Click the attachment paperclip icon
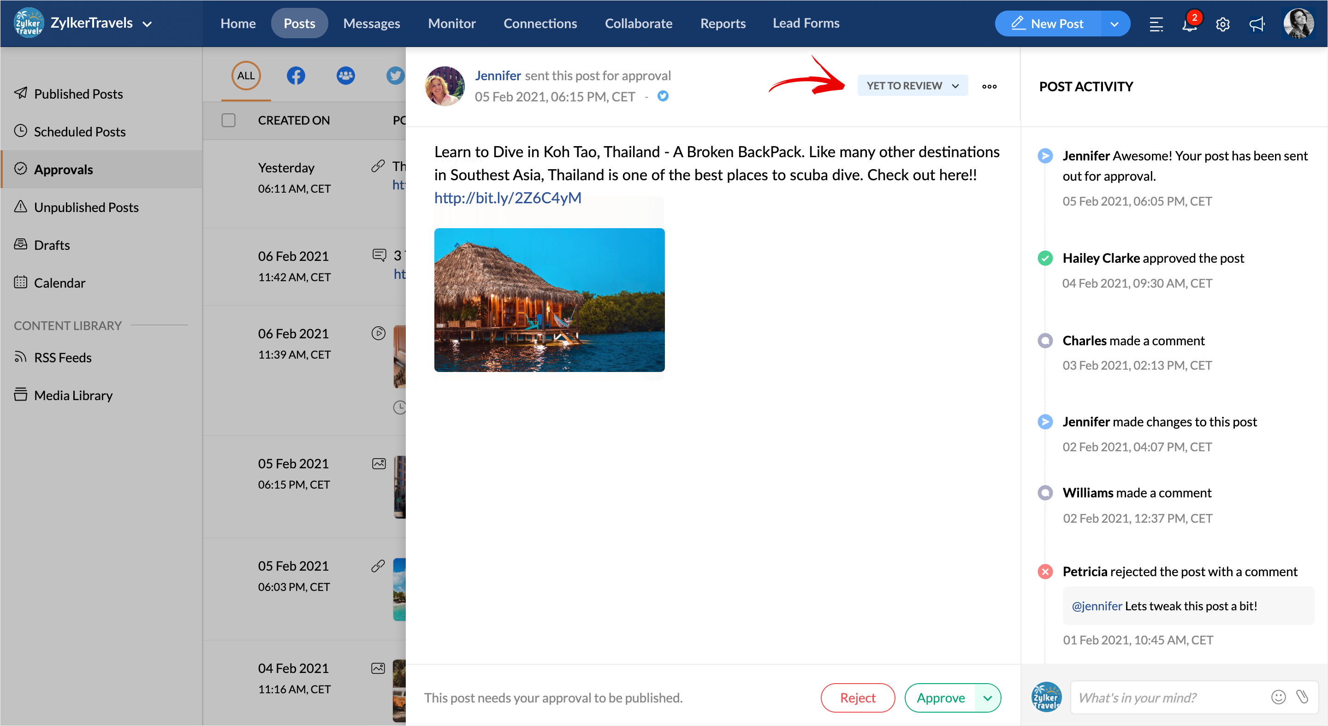This screenshot has width=1328, height=726. [1302, 697]
